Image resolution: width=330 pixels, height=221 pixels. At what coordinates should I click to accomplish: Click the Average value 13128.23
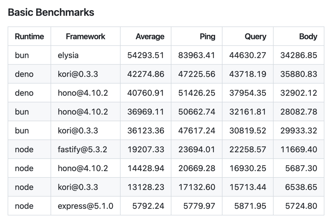pyautogui.click(x=146, y=187)
